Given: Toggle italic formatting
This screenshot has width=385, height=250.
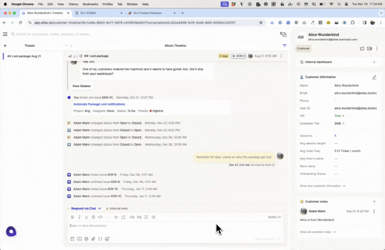Looking at the screenshot, I should pyautogui.click(x=79, y=217).
